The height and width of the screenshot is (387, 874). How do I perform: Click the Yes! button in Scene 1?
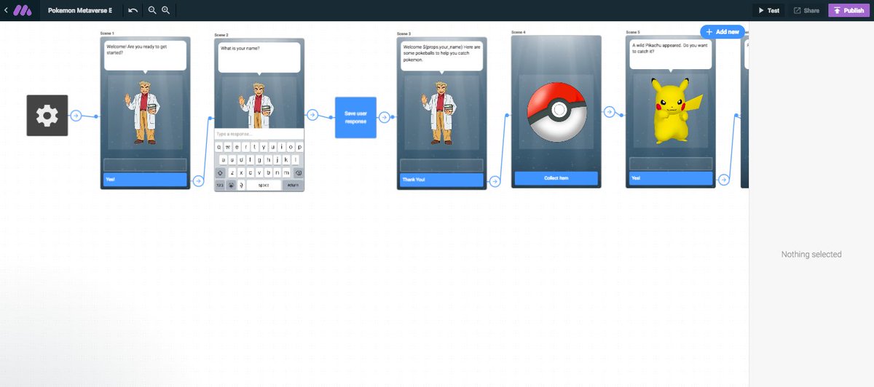pos(145,180)
